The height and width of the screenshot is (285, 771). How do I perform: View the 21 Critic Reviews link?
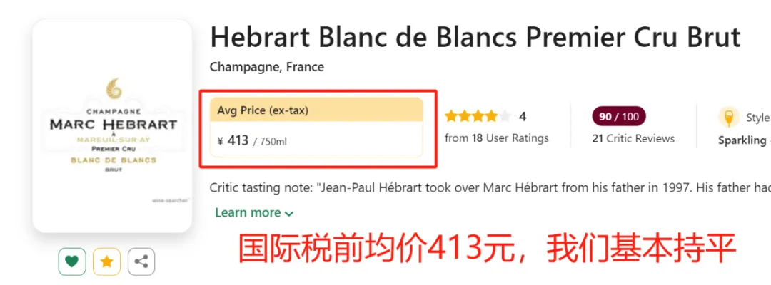coord(633,139)
